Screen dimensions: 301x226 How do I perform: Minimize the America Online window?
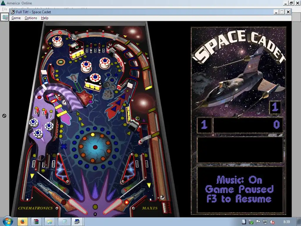point(286,3)
